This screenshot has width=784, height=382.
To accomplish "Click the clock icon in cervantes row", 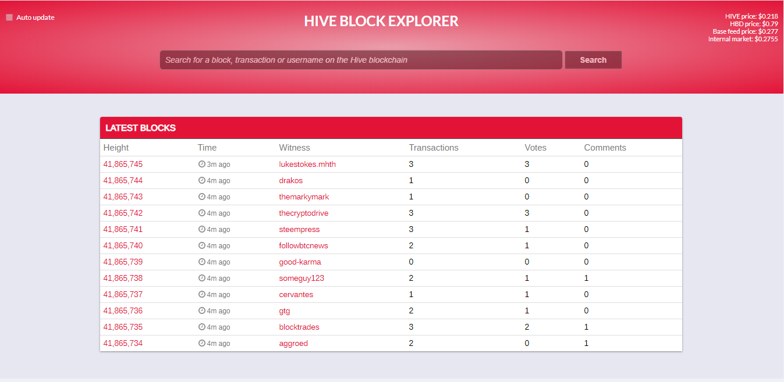I will tap(202, 294).
